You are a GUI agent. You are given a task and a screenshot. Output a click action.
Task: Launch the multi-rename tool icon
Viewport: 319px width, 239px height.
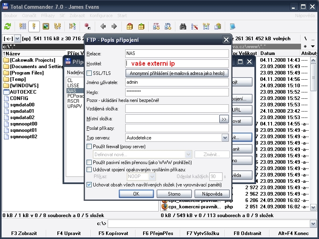coord(195,26)
